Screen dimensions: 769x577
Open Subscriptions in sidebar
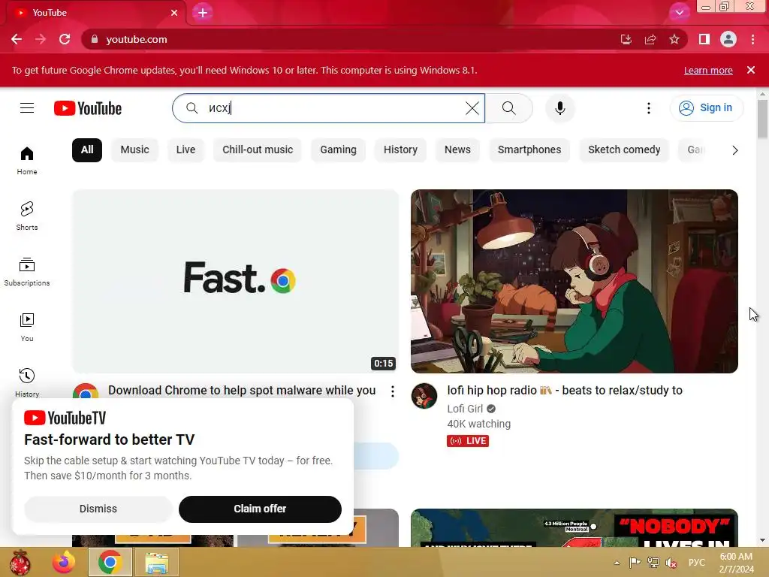[x=27, y=271]
